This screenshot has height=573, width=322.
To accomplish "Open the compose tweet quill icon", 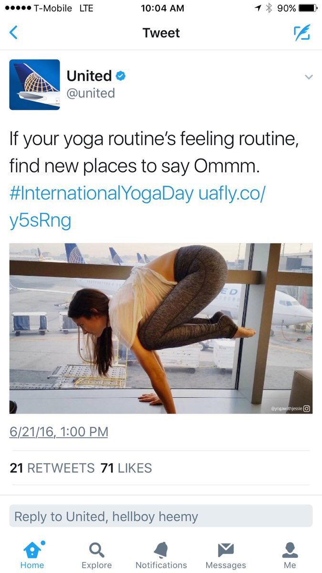I will click(301, 32).
